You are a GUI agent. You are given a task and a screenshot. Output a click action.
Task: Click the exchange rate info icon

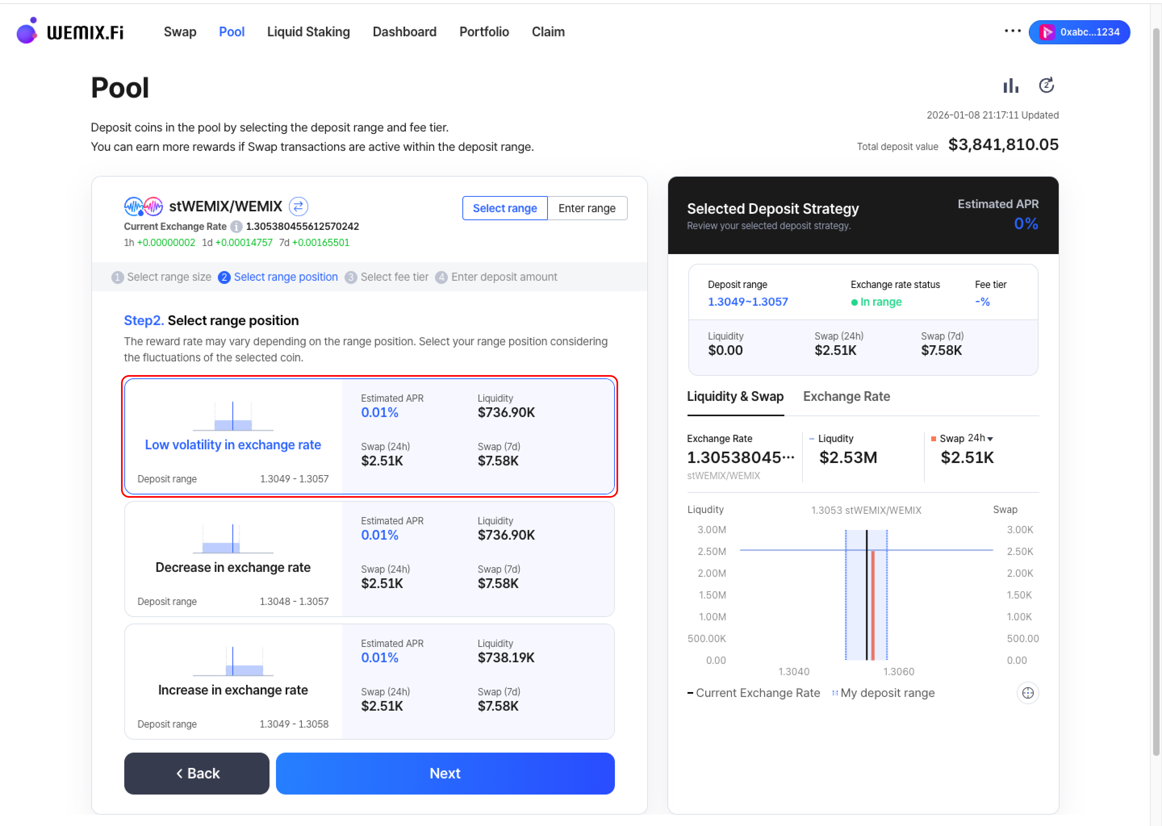[236, 226]
